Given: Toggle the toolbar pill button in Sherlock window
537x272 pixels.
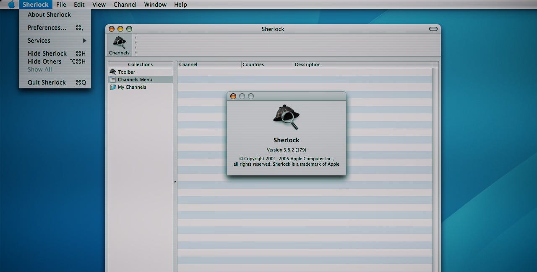Looking at the screenshot, I should pos(433,29).
